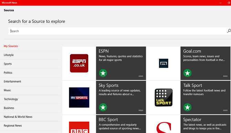Screen dimensions: 231x133
Task: Toggle the green star on Goal.com
Action: tap(188, 73)
